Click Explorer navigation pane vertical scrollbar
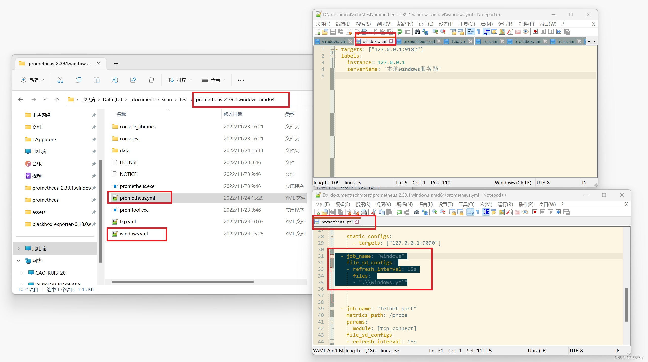Viewport: 648px width, 362px height. click(101, 211)
